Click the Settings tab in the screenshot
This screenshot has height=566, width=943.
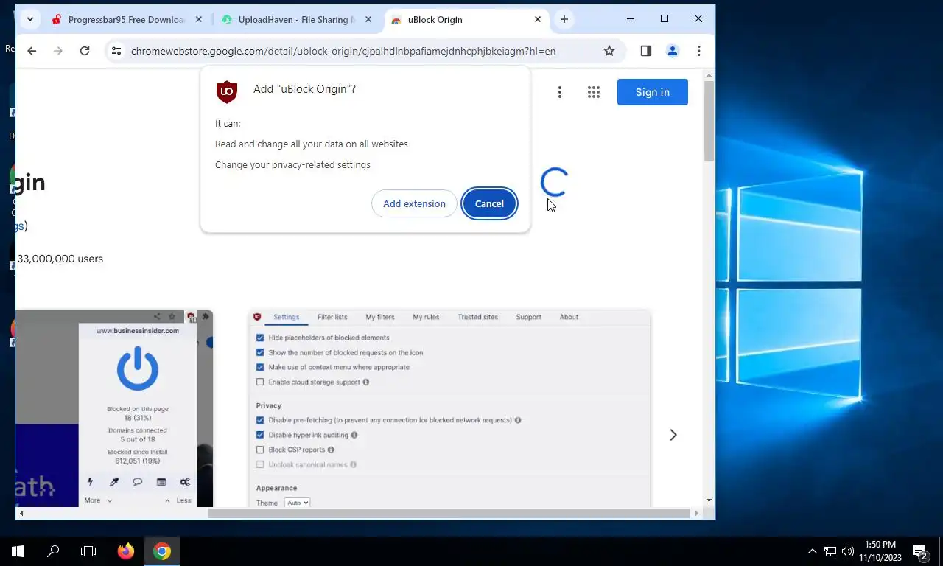[286, 317]
